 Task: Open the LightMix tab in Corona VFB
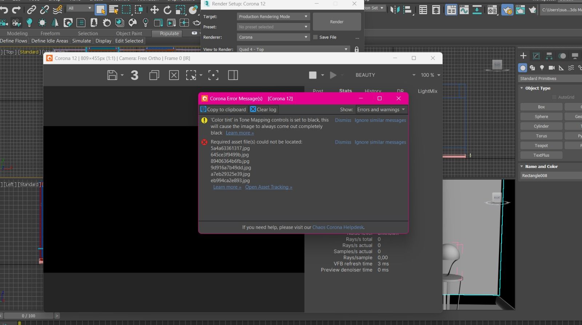[x=427, y=91]
